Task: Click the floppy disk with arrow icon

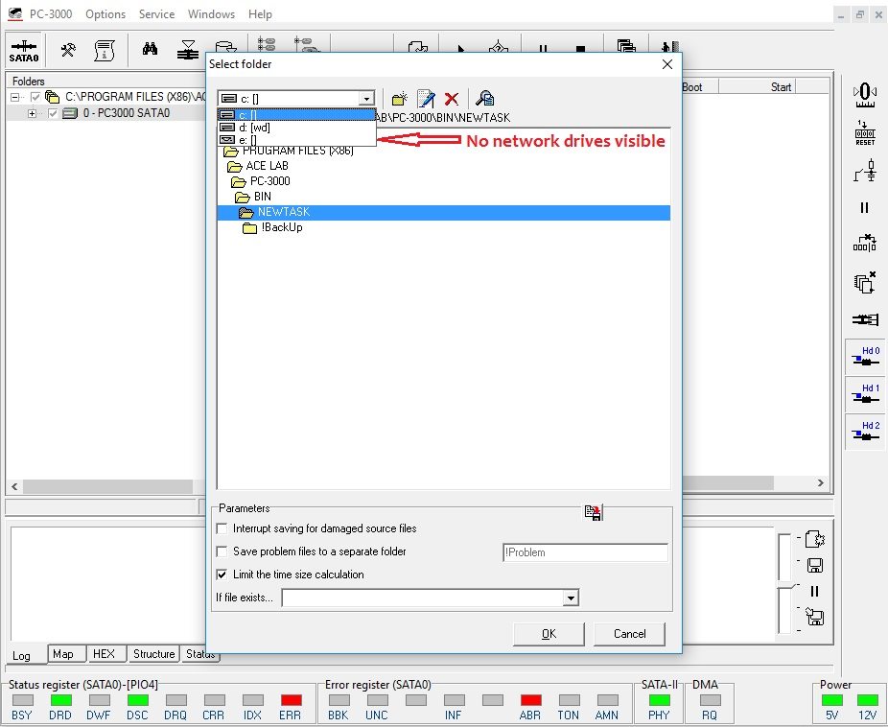Action: (x=815, y=617)
